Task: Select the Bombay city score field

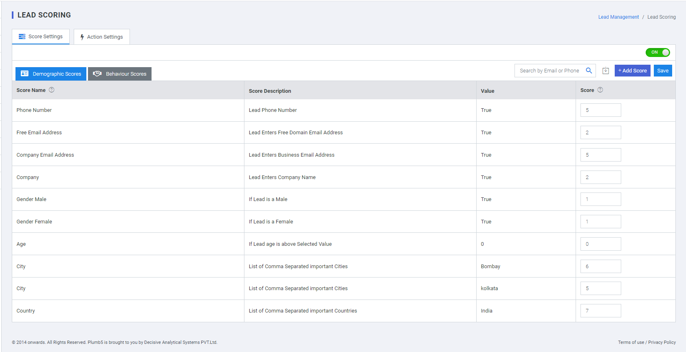Action: 600,267
